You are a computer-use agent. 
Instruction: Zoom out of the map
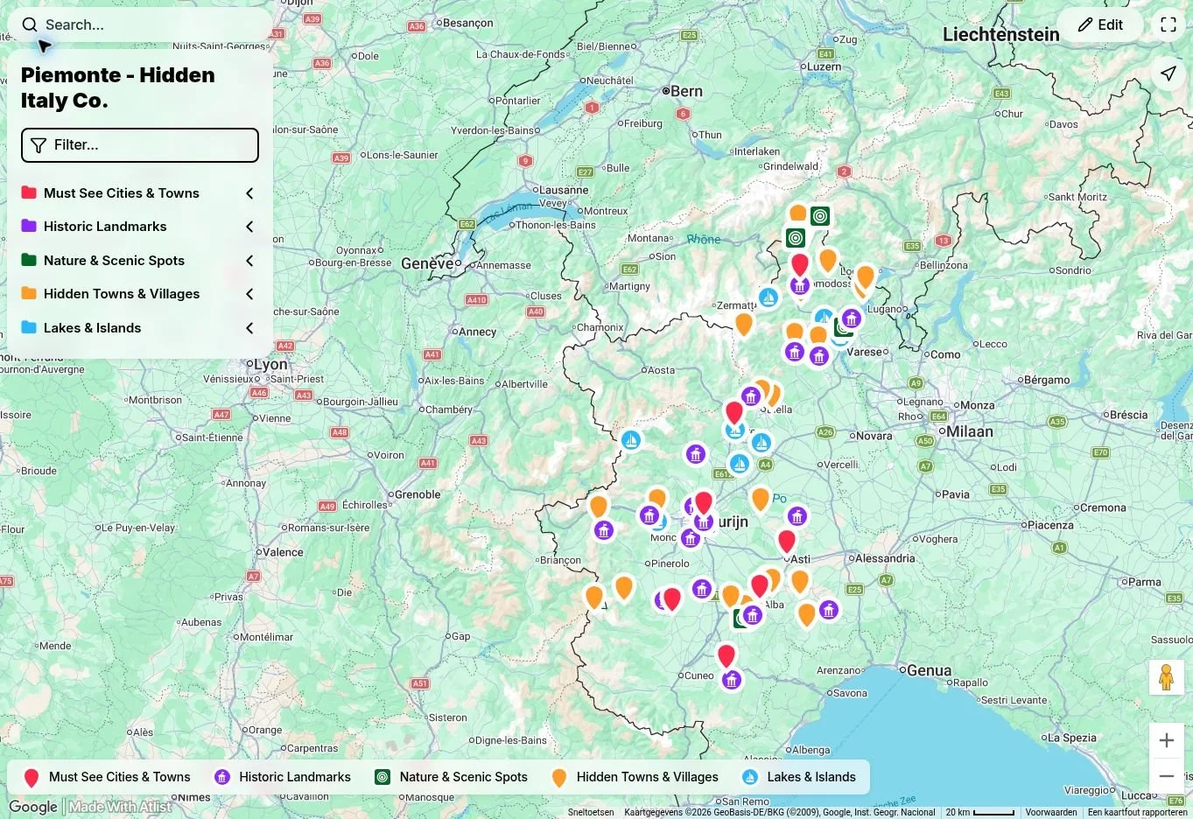pos(1166,776)
